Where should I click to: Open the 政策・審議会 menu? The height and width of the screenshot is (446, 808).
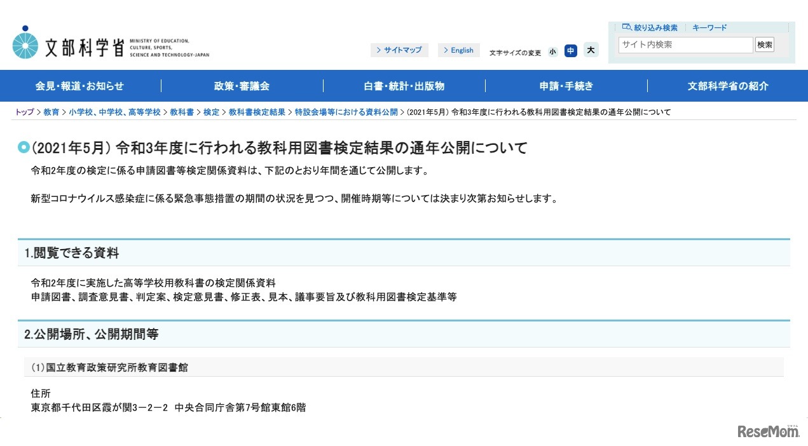click(242, 86)
